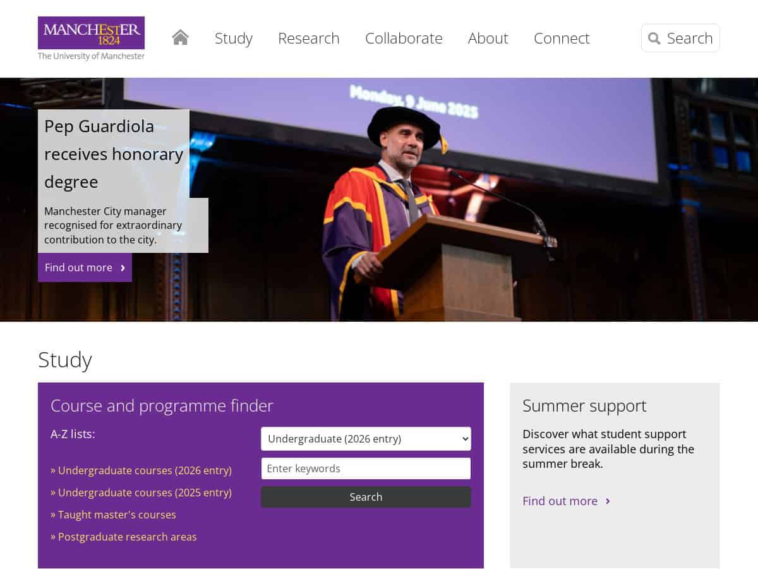The width and height of the screenshot is (758, 569).
Task: Expand the Undergraduate (2026 entry) dropdown
Action: tap(366, 439)
